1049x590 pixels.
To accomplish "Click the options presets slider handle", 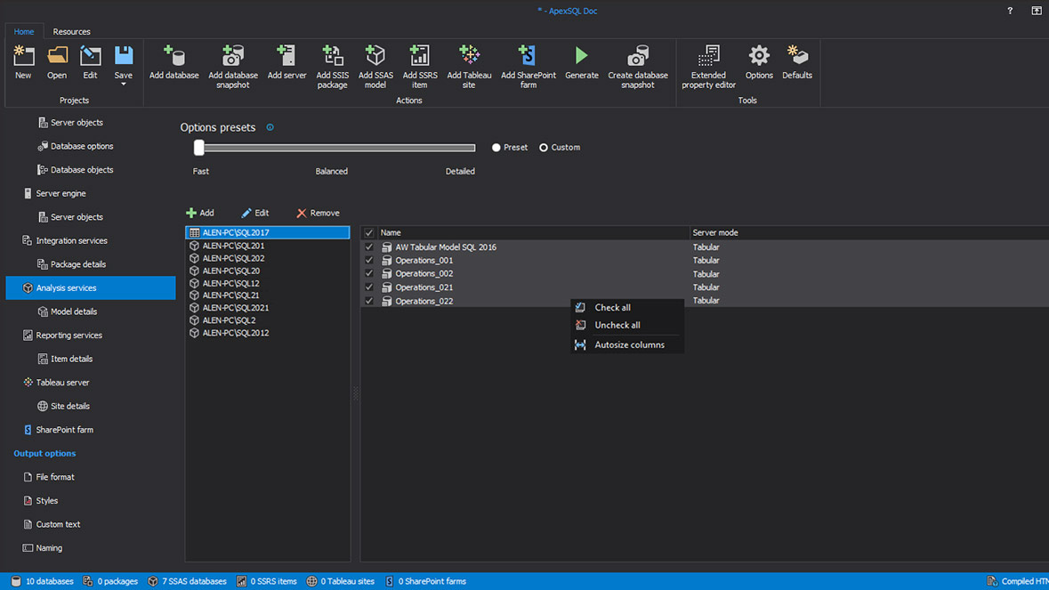I will [198, 147].
